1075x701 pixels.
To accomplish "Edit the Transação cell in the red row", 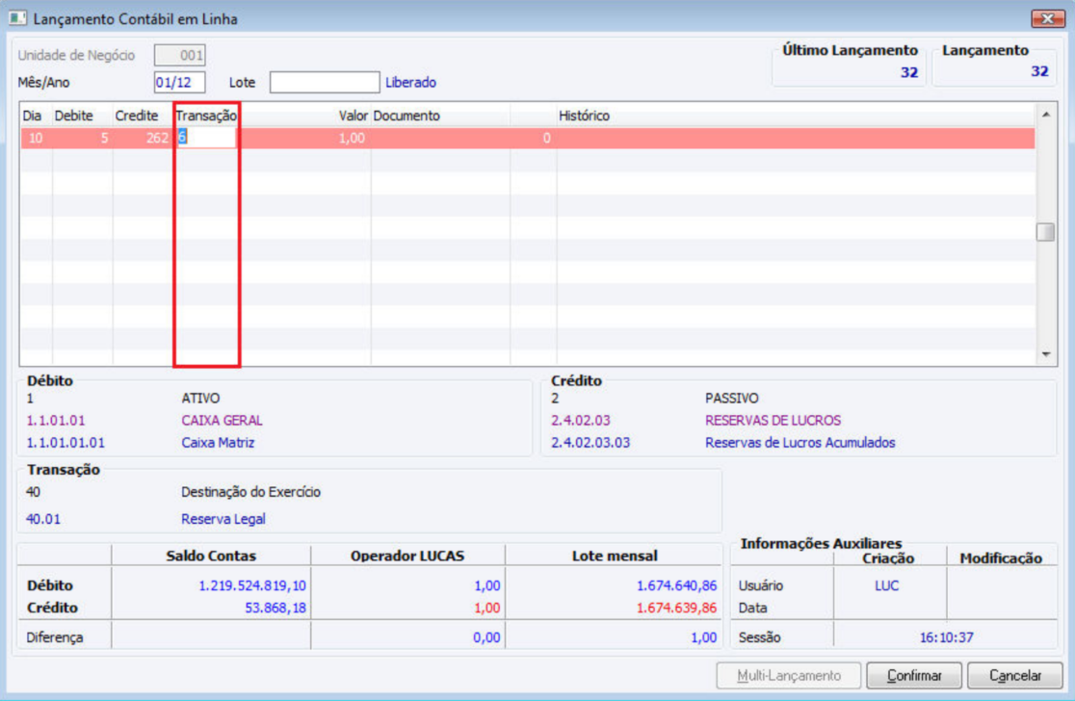I will 206,138.
